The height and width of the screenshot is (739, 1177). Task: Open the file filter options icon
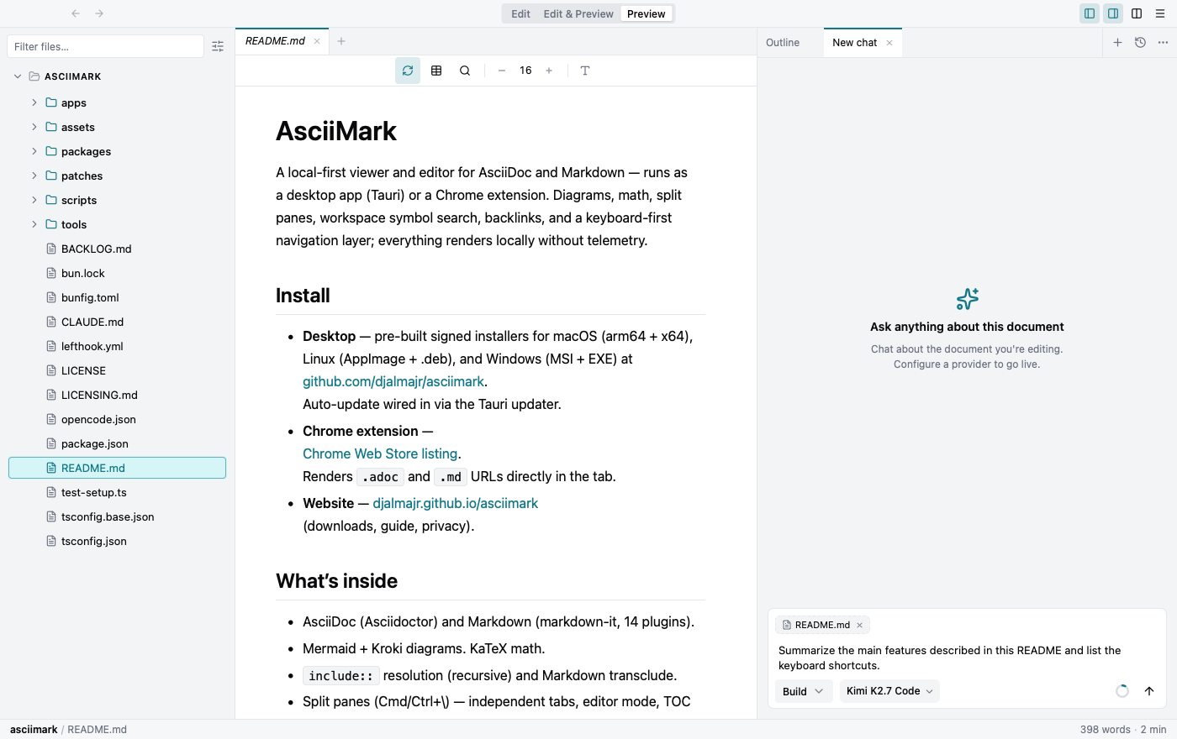[x=218, y=47]
